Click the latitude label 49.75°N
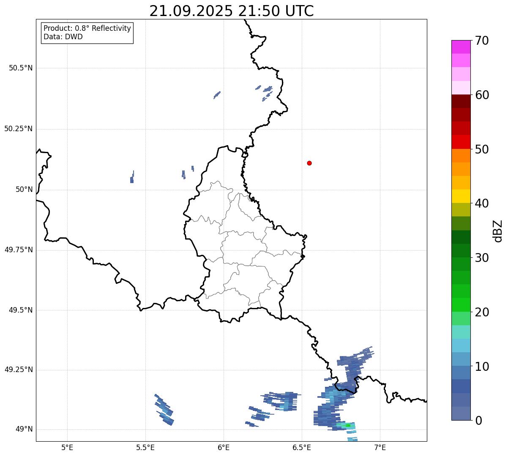The width and height of the screenshot is (508, 456). point(18,250)
